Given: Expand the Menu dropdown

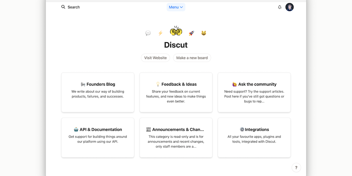Looking at the screenshot, I should pos(176,7).
